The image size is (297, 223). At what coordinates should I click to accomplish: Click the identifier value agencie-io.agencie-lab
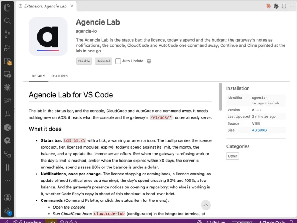click(265, 100)
